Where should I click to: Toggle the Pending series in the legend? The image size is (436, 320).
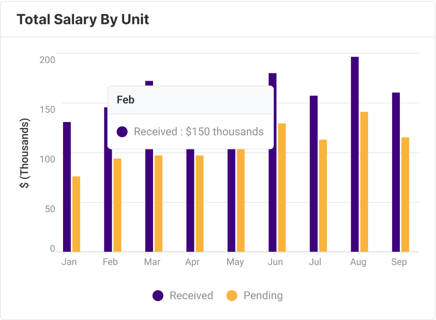[x=255, y=295]
